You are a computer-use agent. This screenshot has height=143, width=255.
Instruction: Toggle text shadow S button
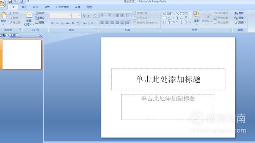coord(73,23)
